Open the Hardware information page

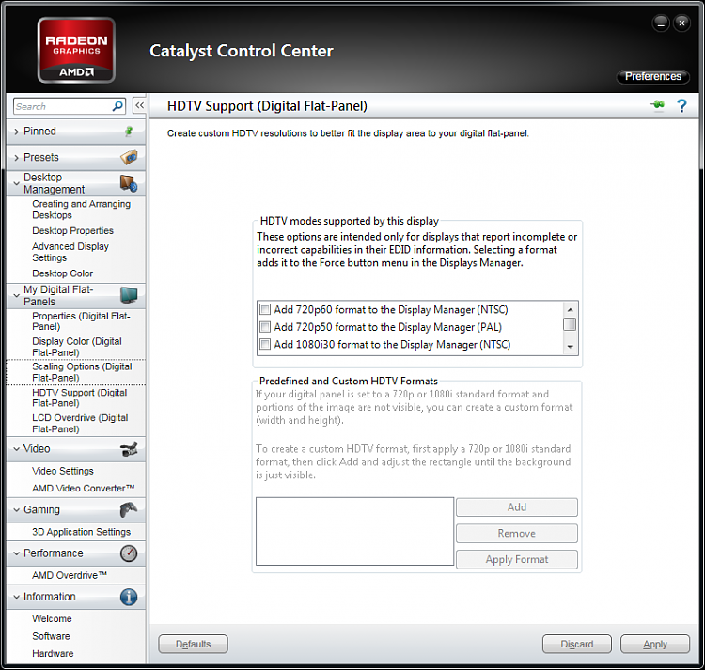tap(53, 653)
